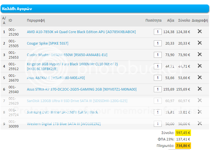Screen dimensions: 213x150
Task: Delete SanDisk 120GB SSD row X icon
Action: [200, 100]
